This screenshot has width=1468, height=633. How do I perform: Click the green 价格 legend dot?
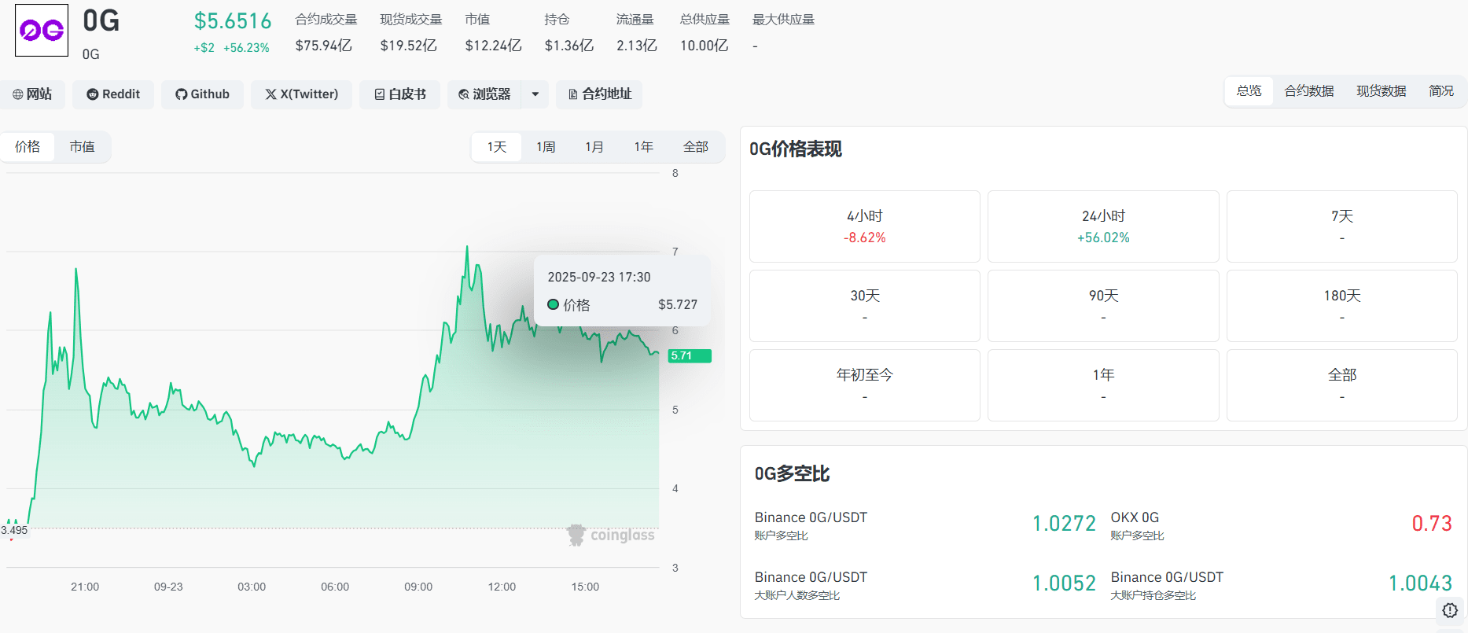(553, 304)
